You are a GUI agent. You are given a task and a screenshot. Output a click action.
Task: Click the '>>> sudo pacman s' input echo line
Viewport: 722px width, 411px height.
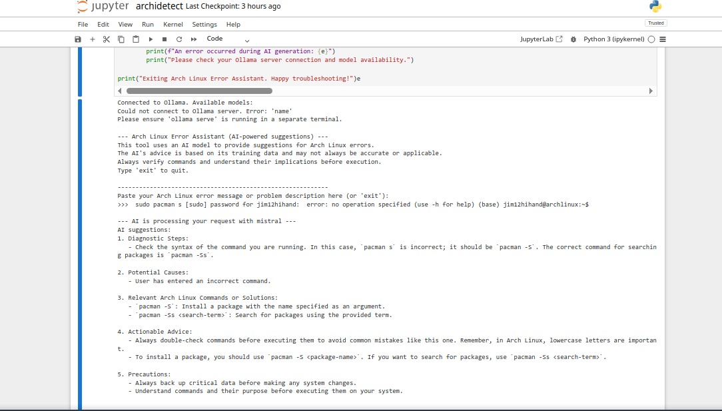(x=353, y=205)
